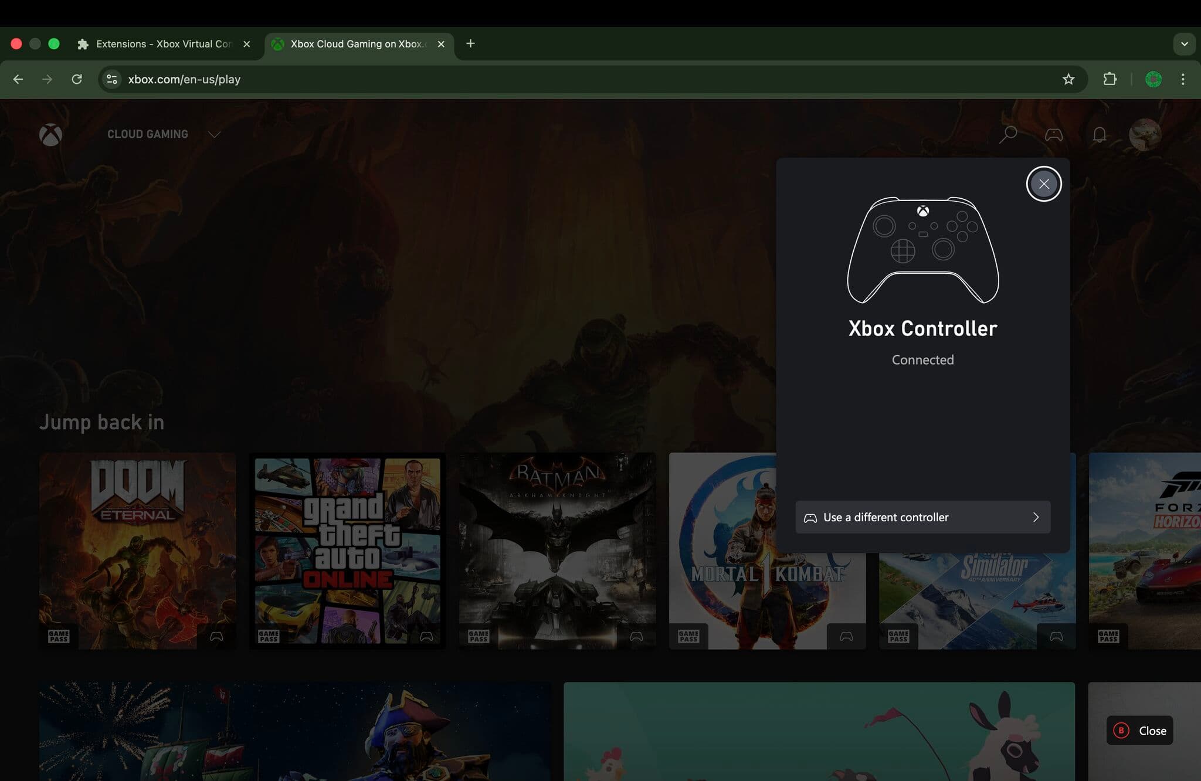Screen dimensions: 1201x781
Task: Click the controller icon on the DOOM Eternal tile
Action: pyautogui.click(x=215, y=635)
